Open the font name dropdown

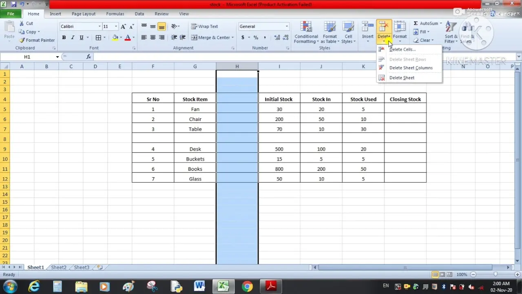(x=99, y=27)
